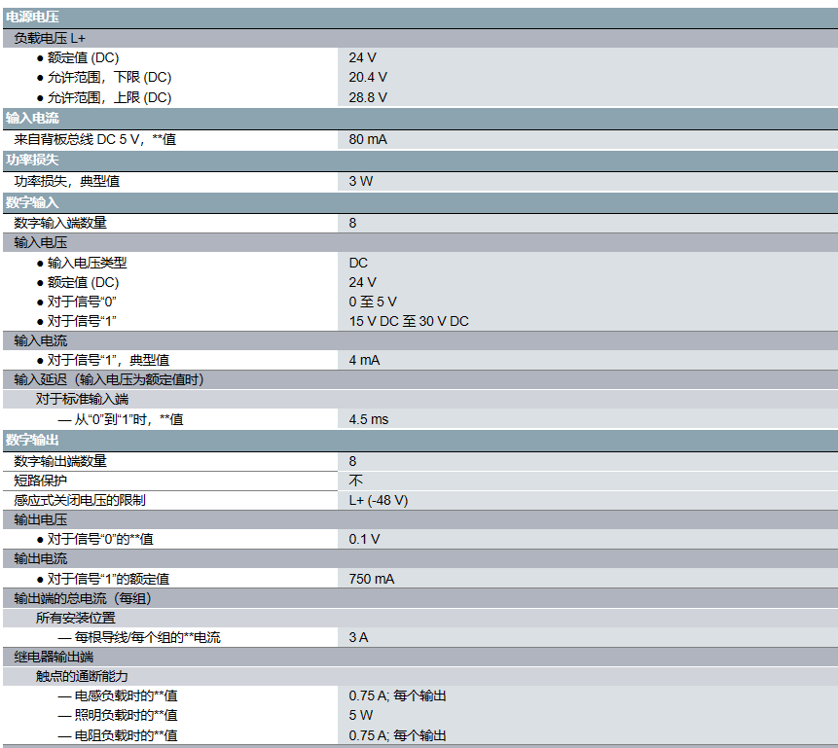This screenshot has width=838, height=748.
Task: Click the 电源电压 section header
Action: coord(32,18)
